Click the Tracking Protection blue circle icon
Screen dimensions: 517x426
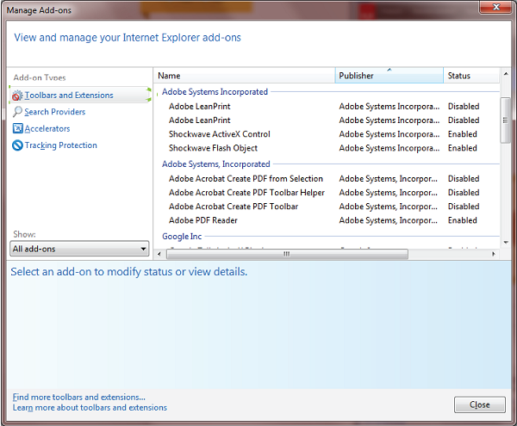tap(17, 145)
